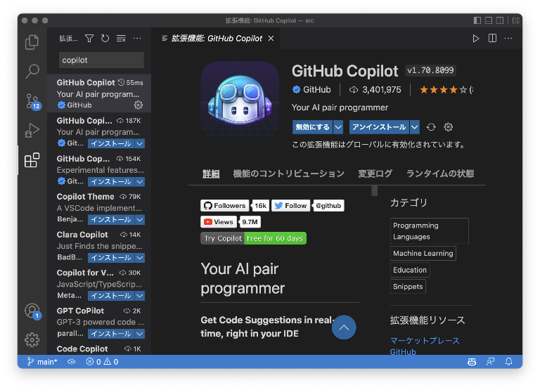Clear extensions search results icon
Screen dimensions: 540x390
[121, 38]
